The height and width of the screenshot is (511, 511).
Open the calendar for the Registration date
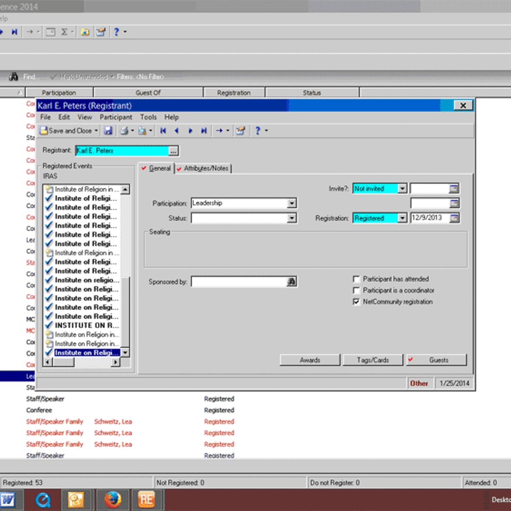[x=454, y=218]
